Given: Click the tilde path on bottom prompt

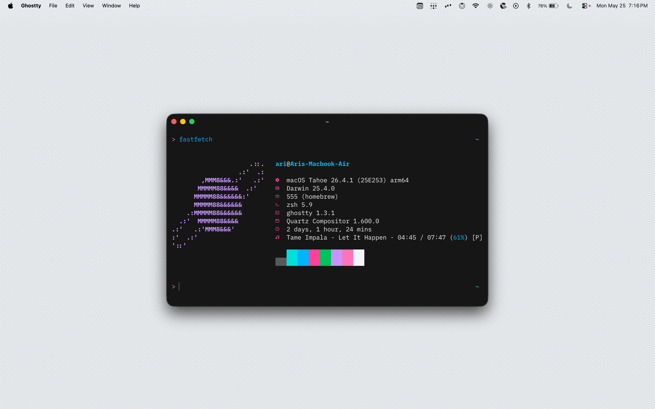Looking at the screenshot, I should 477,287.
